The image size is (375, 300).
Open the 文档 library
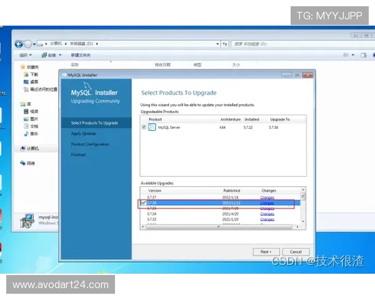tap(31, 126)
